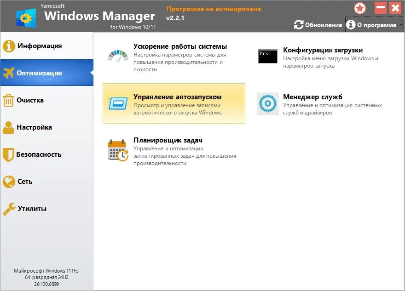Image resolution: width=405 pixels, height=291 pixels.
Task: Click the airplane Optimization icon
Action: point(9,73)
